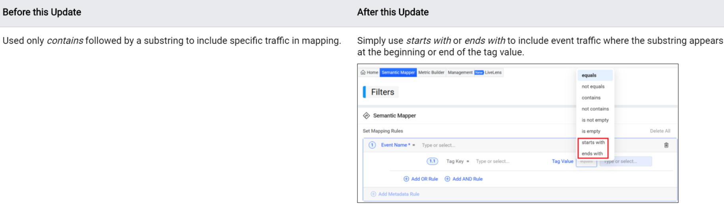Select 'starts with' from operator list
This screenshot has width=724, height=209.
593,142
